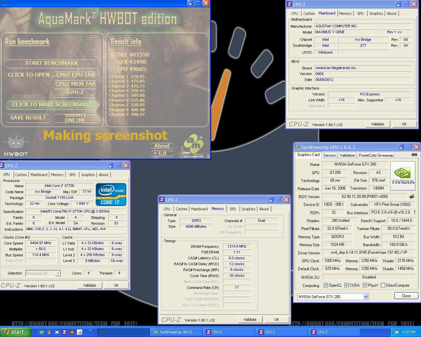Image resolution: width=421 pixels, height=337 pixels.
Task: Open the first quick launch taskbar icon
Action: [x=42, y=332]
